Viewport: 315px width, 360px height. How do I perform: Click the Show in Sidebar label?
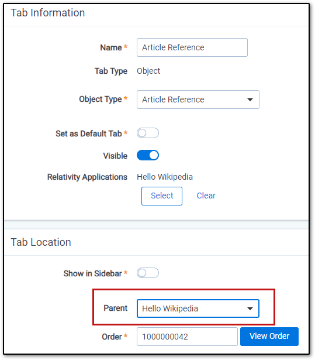point(92,273)
